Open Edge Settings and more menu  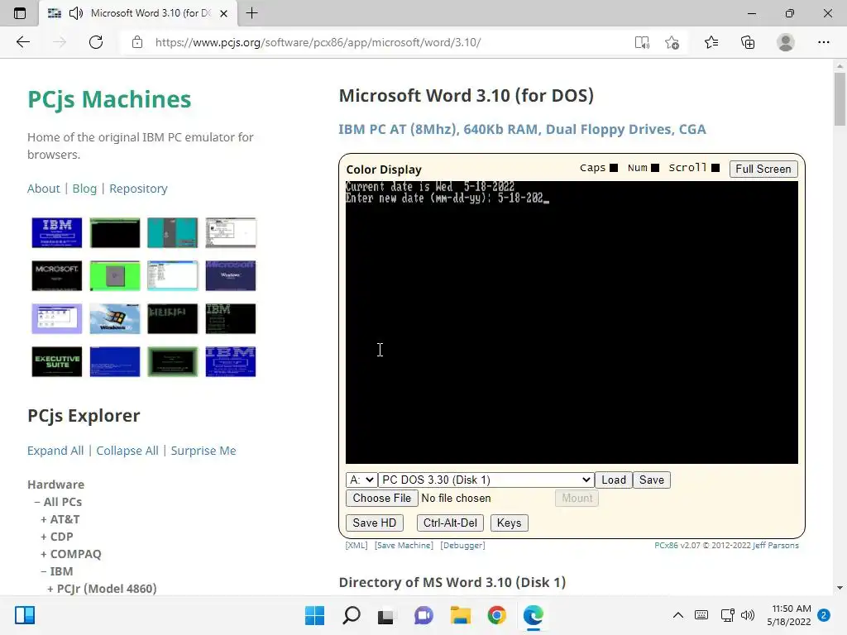point(823,42)
